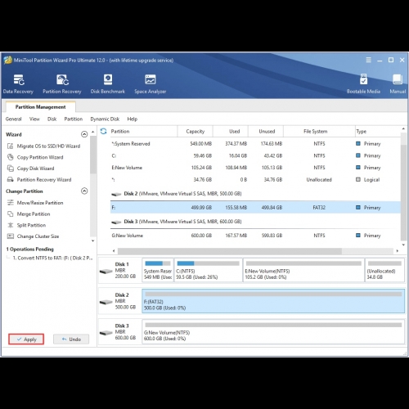Screen dimensions: 409x409
Task: Open Disk Benchmark tool
Action: pyautogui.click(x=108, y=84)
